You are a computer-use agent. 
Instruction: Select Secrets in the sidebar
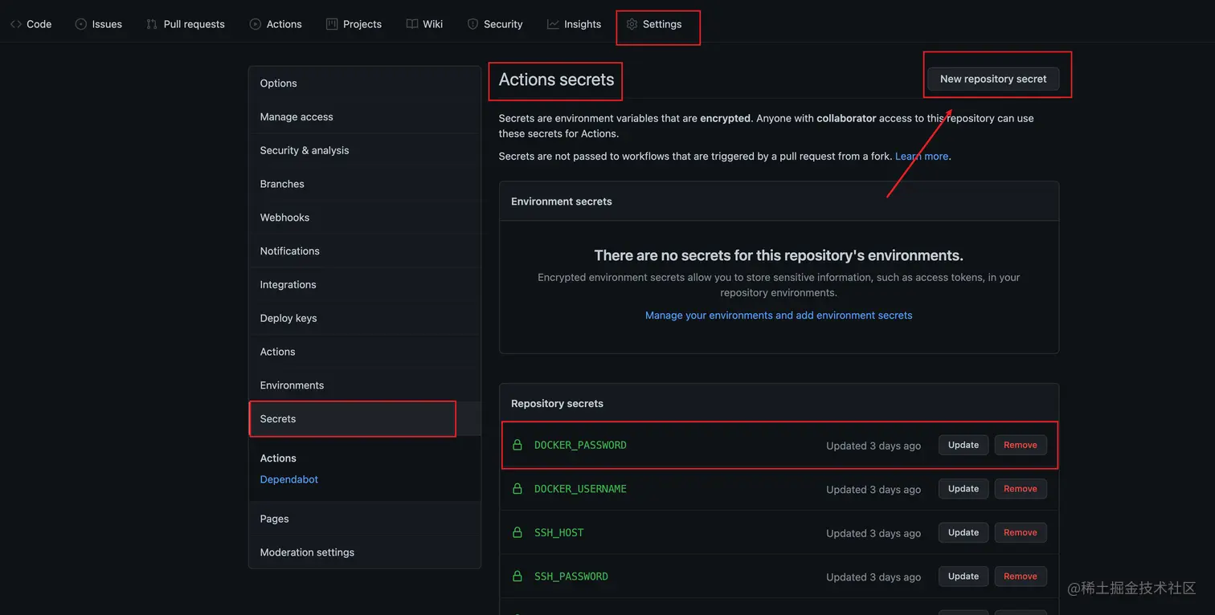coord(365,419)
